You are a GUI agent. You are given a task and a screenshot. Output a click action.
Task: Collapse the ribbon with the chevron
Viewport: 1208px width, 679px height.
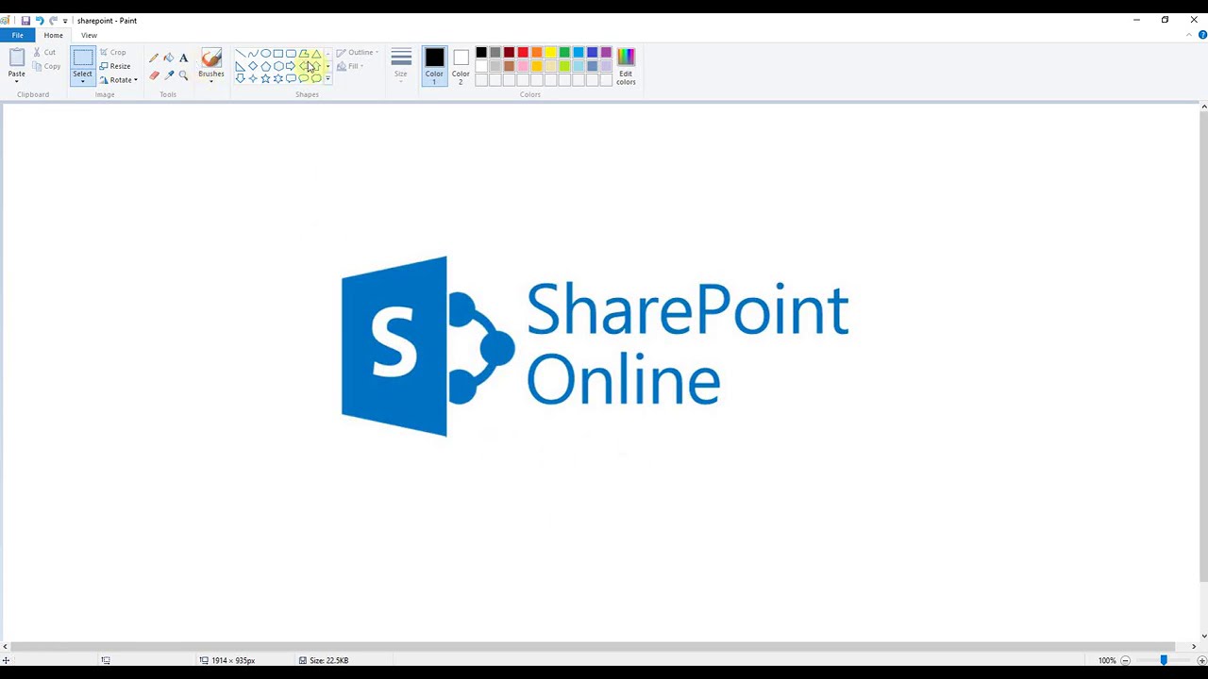point(1189,35)
